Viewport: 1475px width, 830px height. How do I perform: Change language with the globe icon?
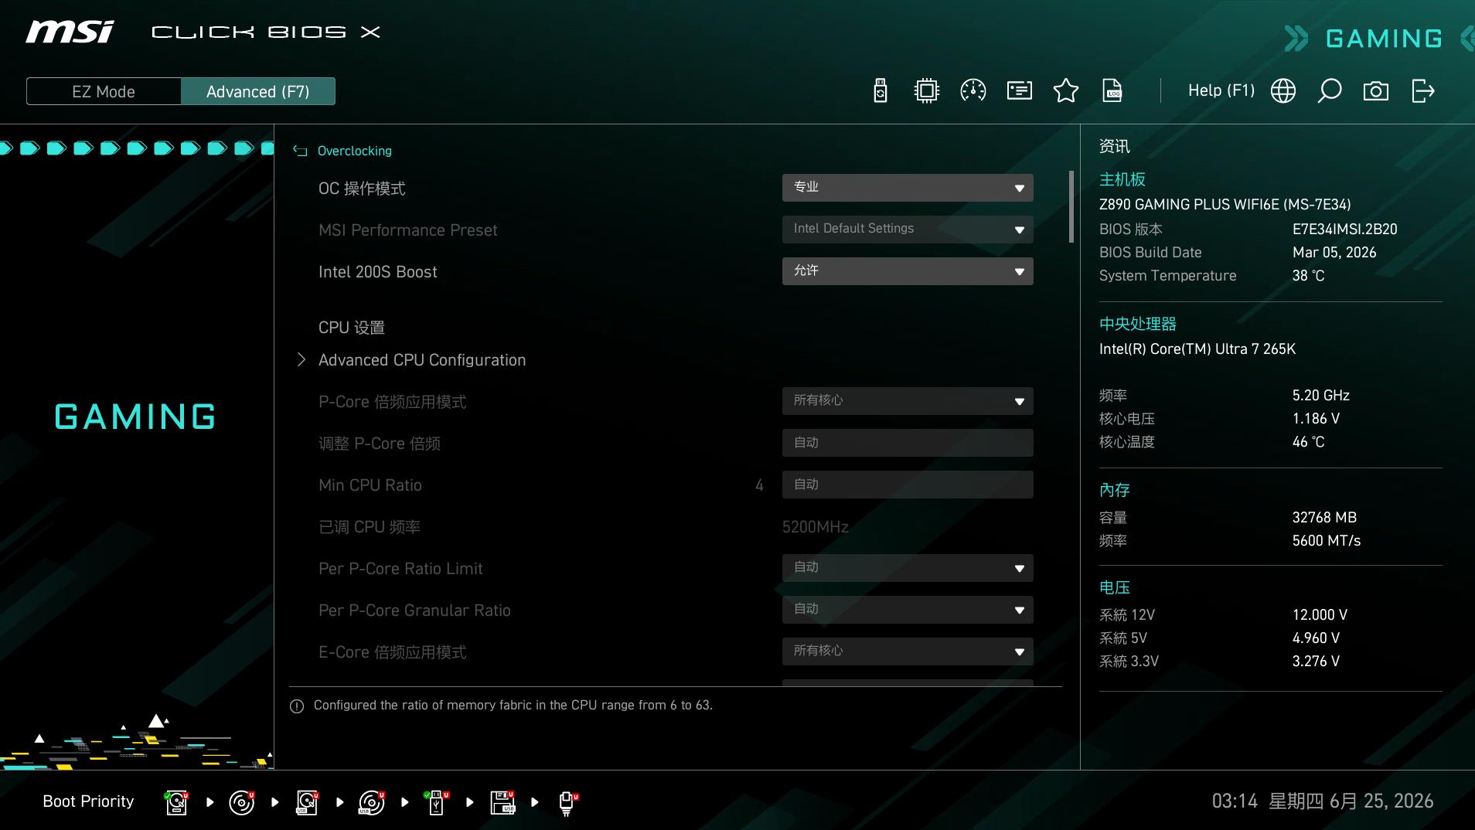tap(1283, 91)
